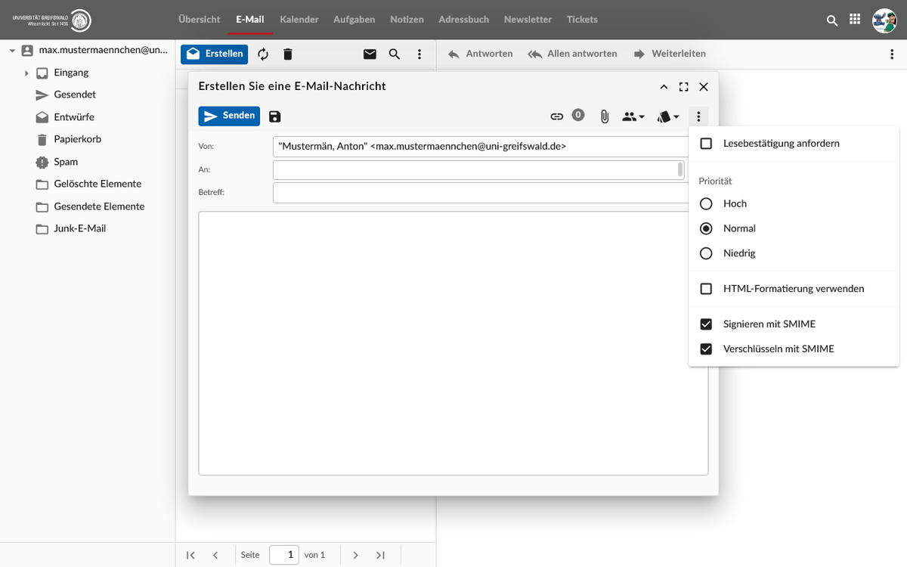Image resolution: width=907 pixels, height=567 pixels.
Task: Enable Lesebestätigung anfordern checkbox
Action: 706,144
